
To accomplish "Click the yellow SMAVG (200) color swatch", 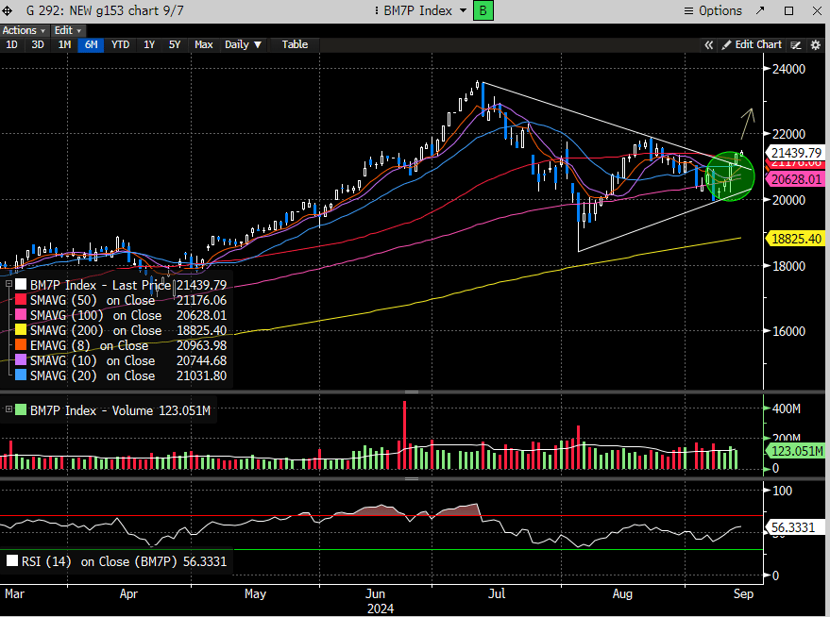I will click(21, 330).
